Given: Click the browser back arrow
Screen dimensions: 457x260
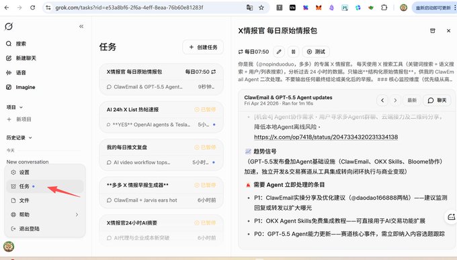Looking at the screenshot, I should (x=7, y=7).
